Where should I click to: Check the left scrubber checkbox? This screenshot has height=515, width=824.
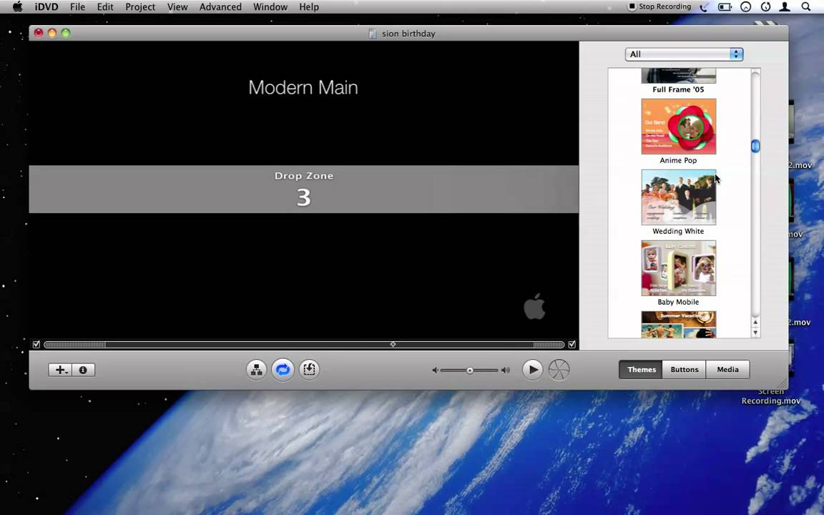(36, 344)
